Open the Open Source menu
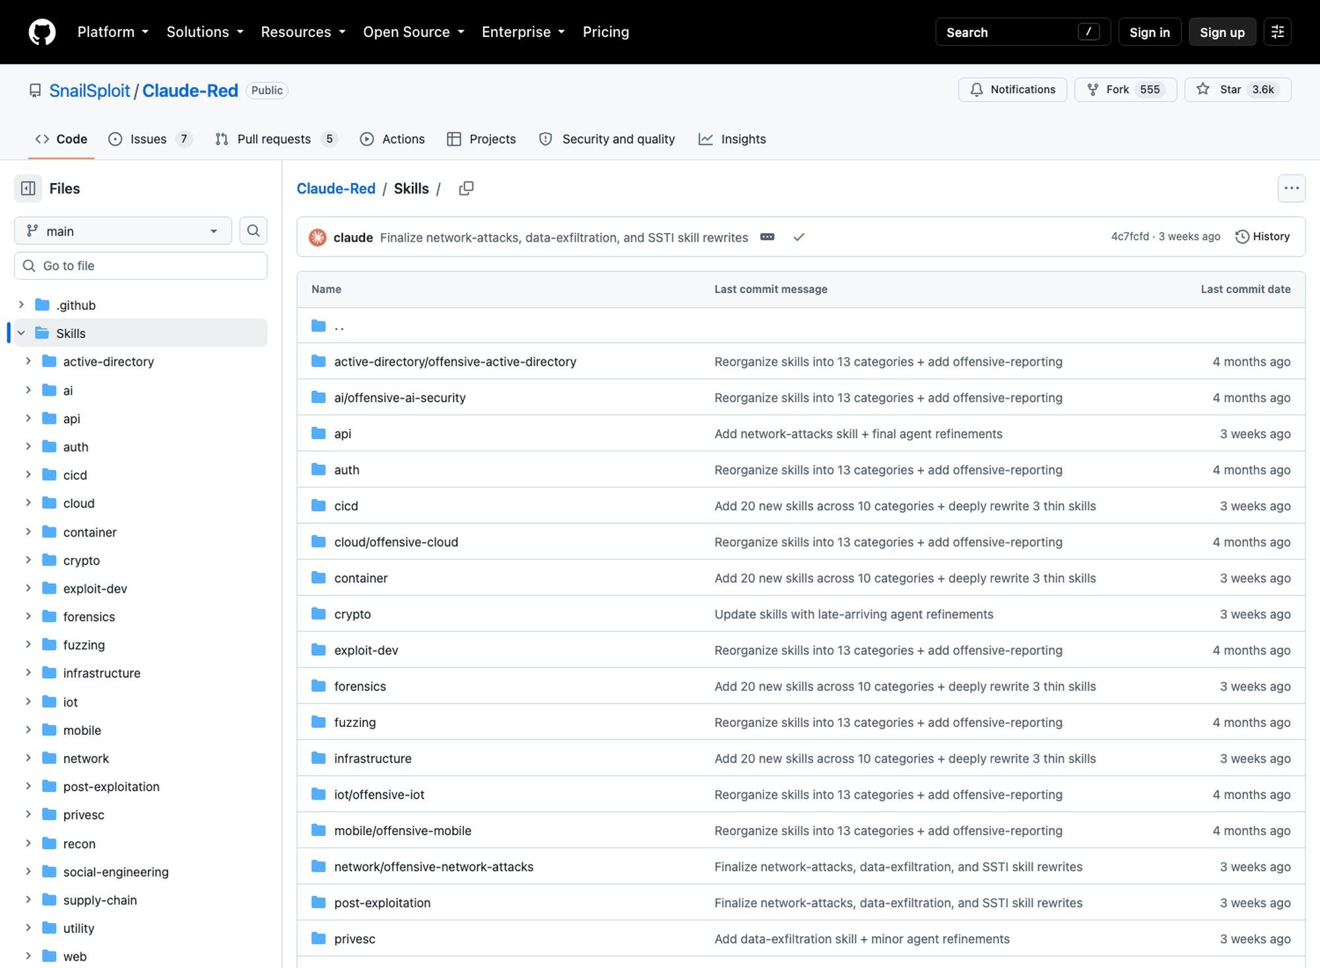Screen dimensions: 1320x968 click(x=414, y=32)
